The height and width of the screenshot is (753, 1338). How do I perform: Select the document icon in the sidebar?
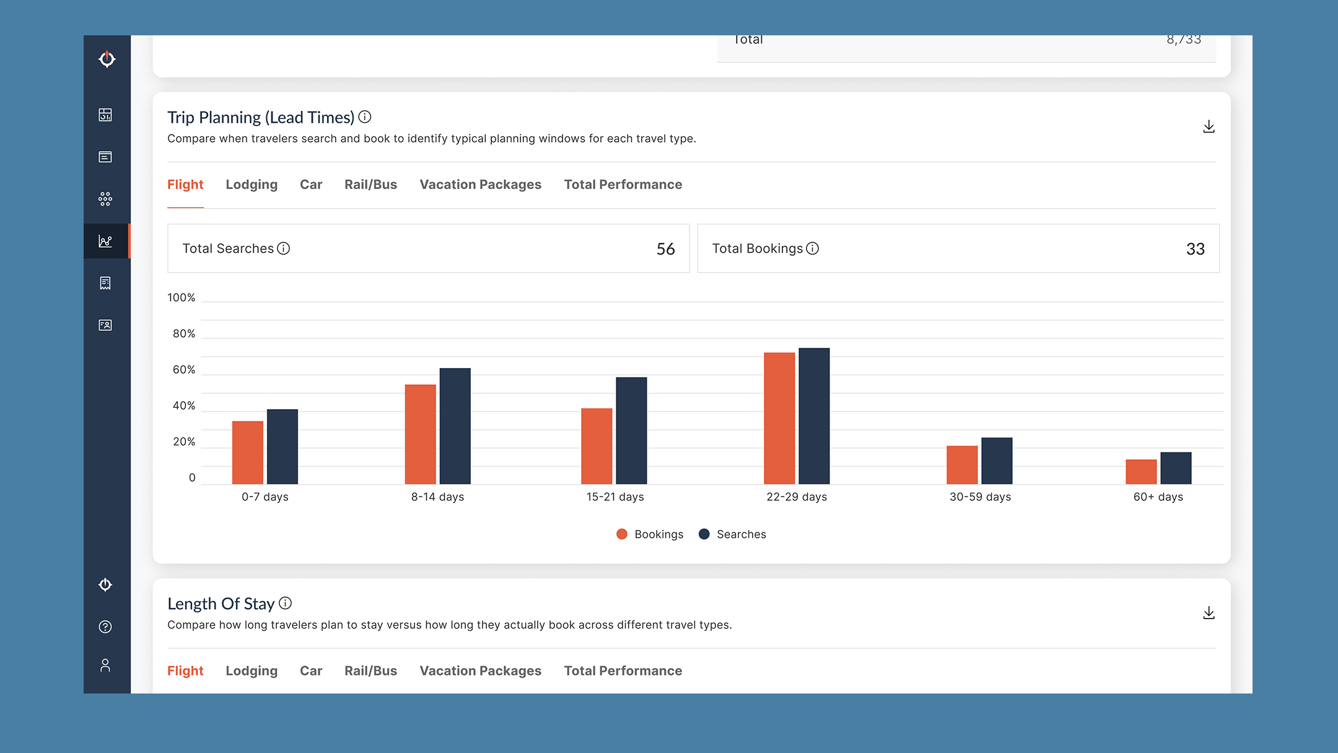coord(105,157)
